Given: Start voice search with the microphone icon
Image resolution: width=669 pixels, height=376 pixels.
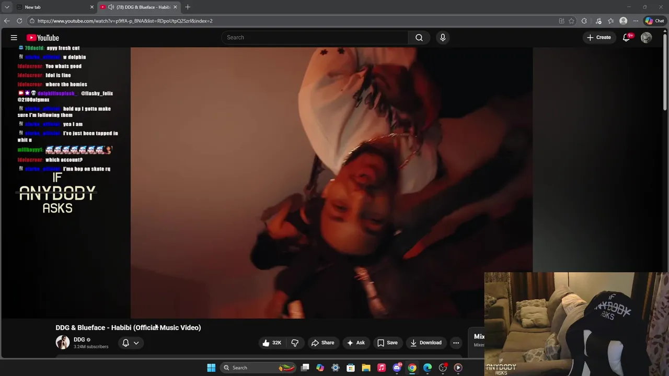Looking at the screenshot, I should (x=443, y=38).
